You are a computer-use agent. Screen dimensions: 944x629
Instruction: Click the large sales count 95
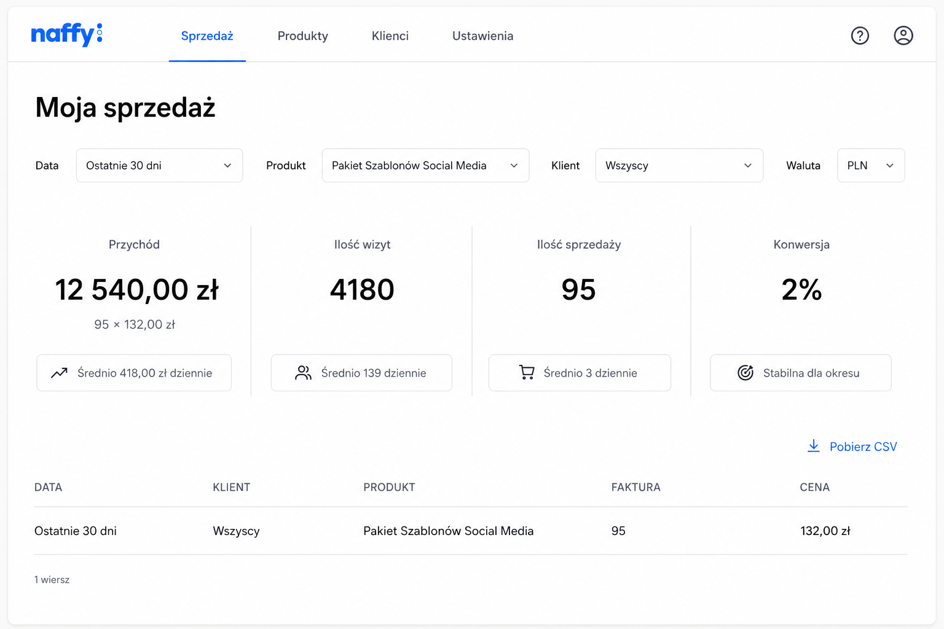tap(578, 290)
